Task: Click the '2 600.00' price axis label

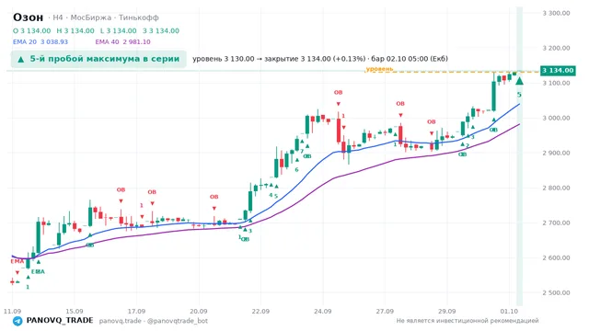Action: 556,257
